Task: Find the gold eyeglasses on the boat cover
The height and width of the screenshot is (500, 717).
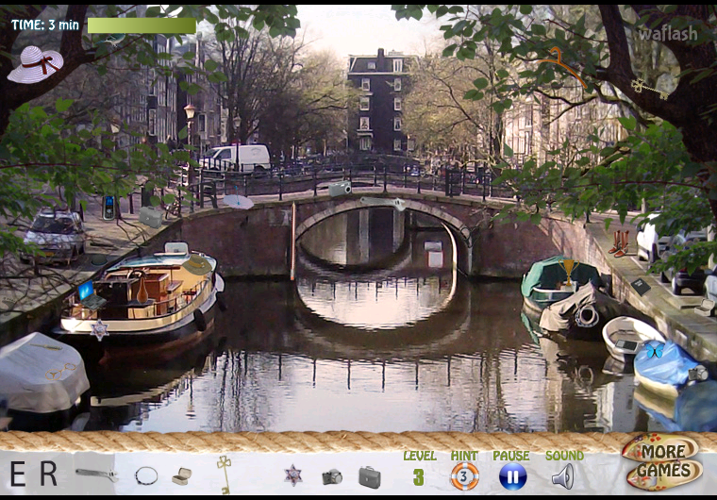Action: [x=60, y=372]
